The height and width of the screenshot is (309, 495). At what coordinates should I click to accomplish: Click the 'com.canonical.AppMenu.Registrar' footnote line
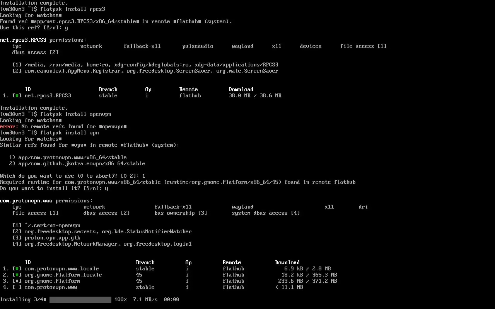click(x=145, y=71)
